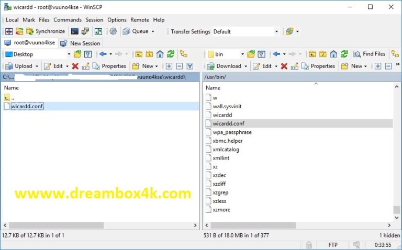The width and height of the screenshot is (402, 250).
Task: Toggle local directory tree icon
Action: point(184,54)
